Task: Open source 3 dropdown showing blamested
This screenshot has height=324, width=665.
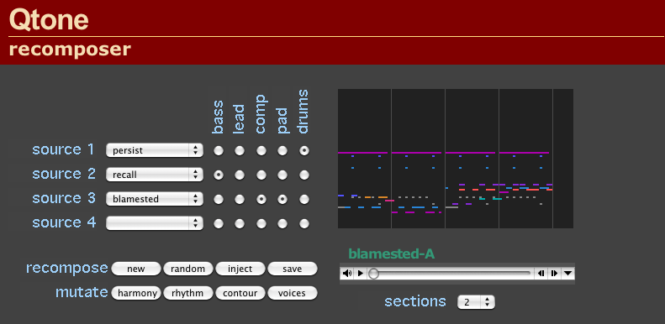Action: point(155,199)
